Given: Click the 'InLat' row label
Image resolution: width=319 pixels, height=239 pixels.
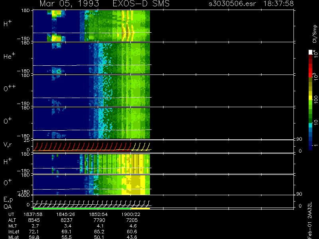Looking at the screenshot, I should (x=14, y=232).
